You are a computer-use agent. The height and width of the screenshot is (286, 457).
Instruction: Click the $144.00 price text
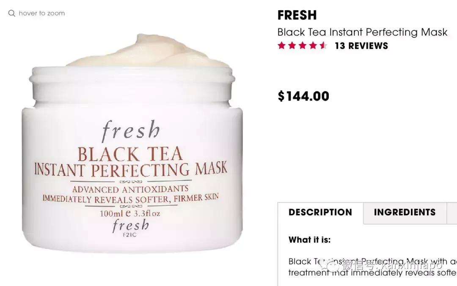303,96
